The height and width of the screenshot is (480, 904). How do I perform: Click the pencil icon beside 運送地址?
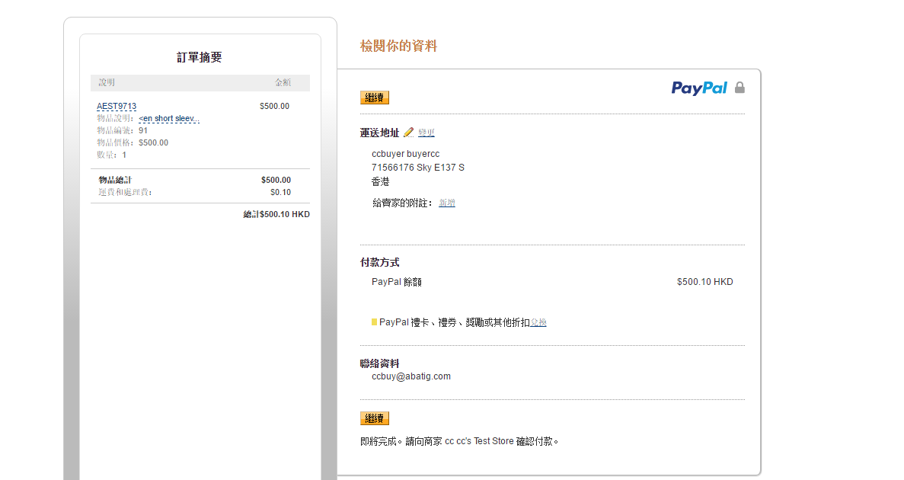[408, 133]
